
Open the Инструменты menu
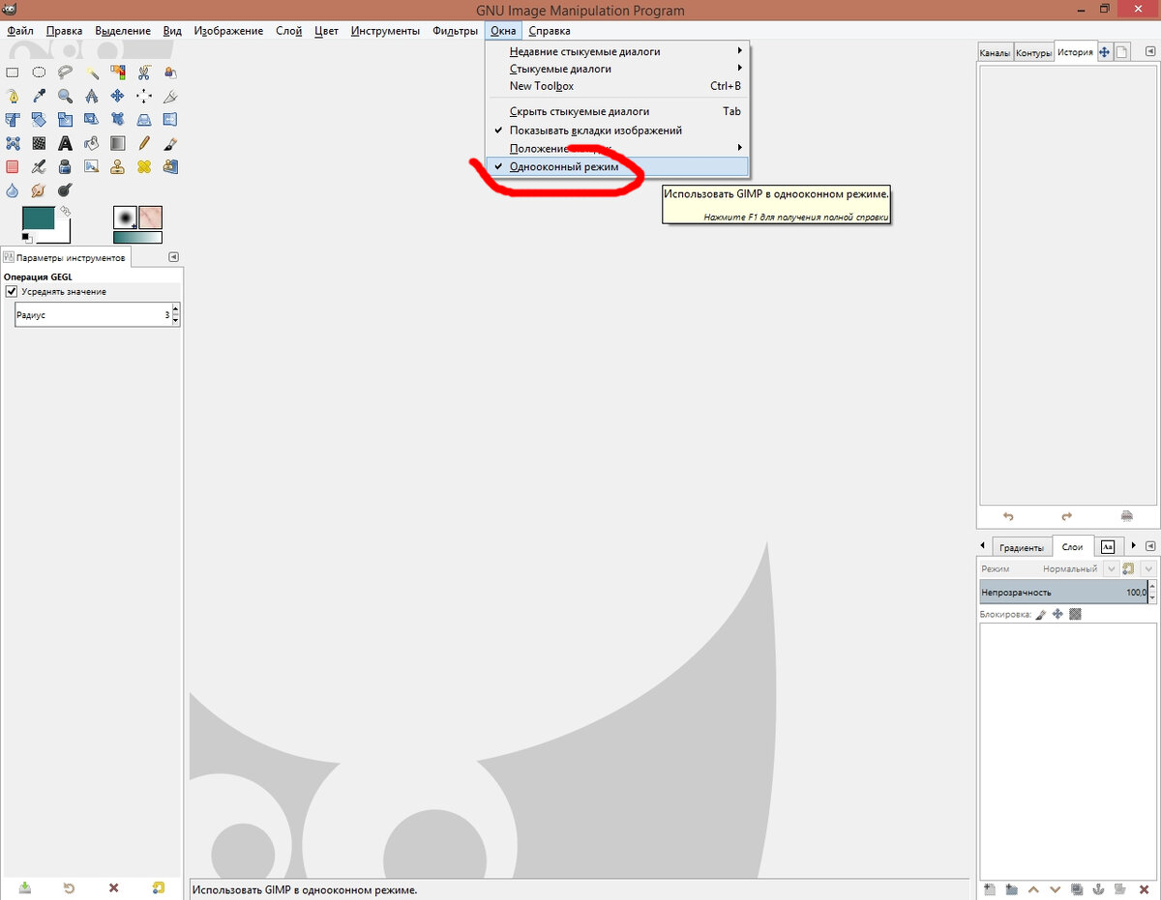click(385, 31)
